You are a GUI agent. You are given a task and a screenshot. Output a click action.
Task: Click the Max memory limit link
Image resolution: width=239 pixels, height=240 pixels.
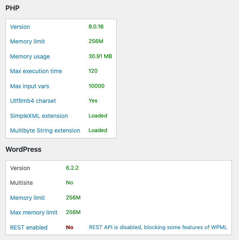click(34, 212)
